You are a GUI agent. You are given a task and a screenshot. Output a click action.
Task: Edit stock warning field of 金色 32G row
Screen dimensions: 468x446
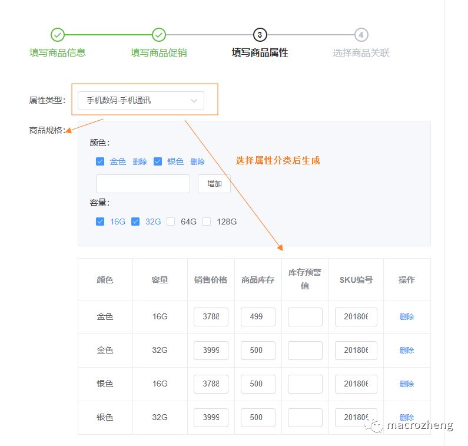tap(305, 351)
